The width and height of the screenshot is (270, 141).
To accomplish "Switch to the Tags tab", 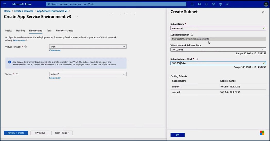I will pyautogui.click(x=49, y=31).
